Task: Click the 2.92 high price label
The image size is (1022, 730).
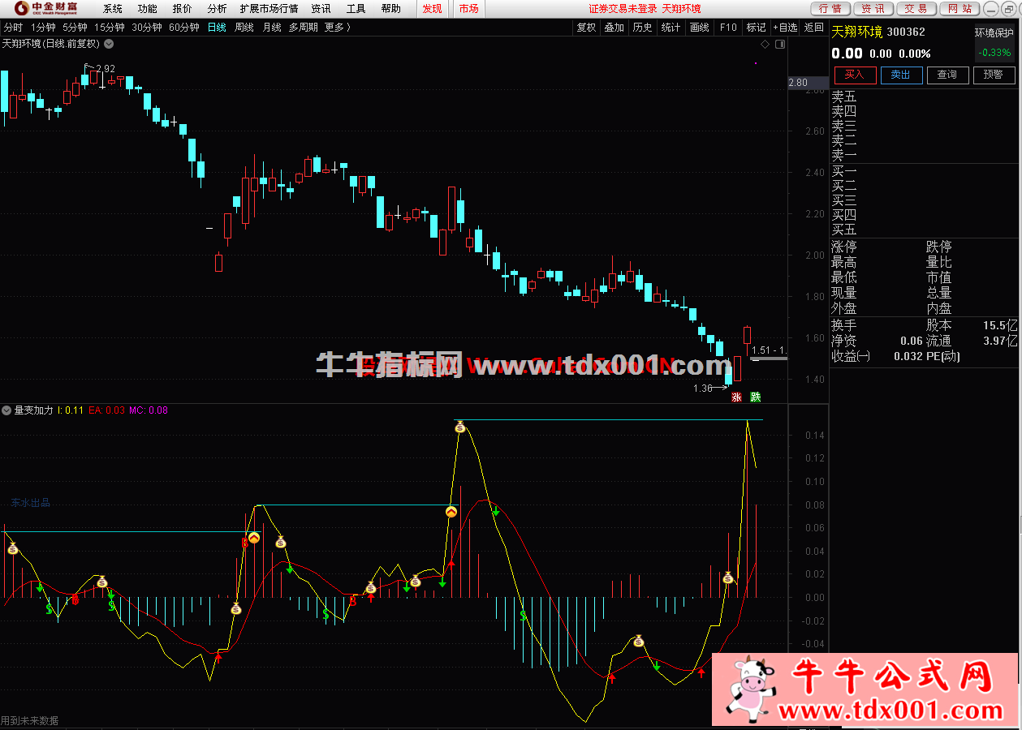Action: coord(106,69)
